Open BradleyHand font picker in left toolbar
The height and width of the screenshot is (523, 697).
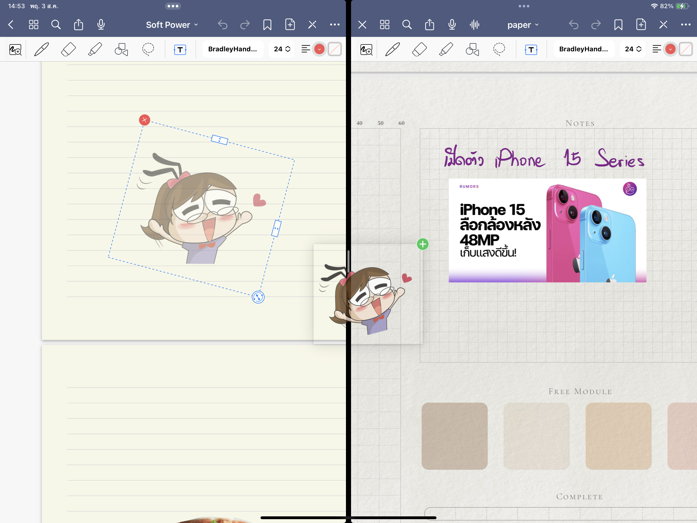[x=232, y=49]
